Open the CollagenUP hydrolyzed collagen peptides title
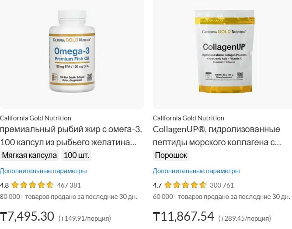292x229 pixels. click(217, 136)
